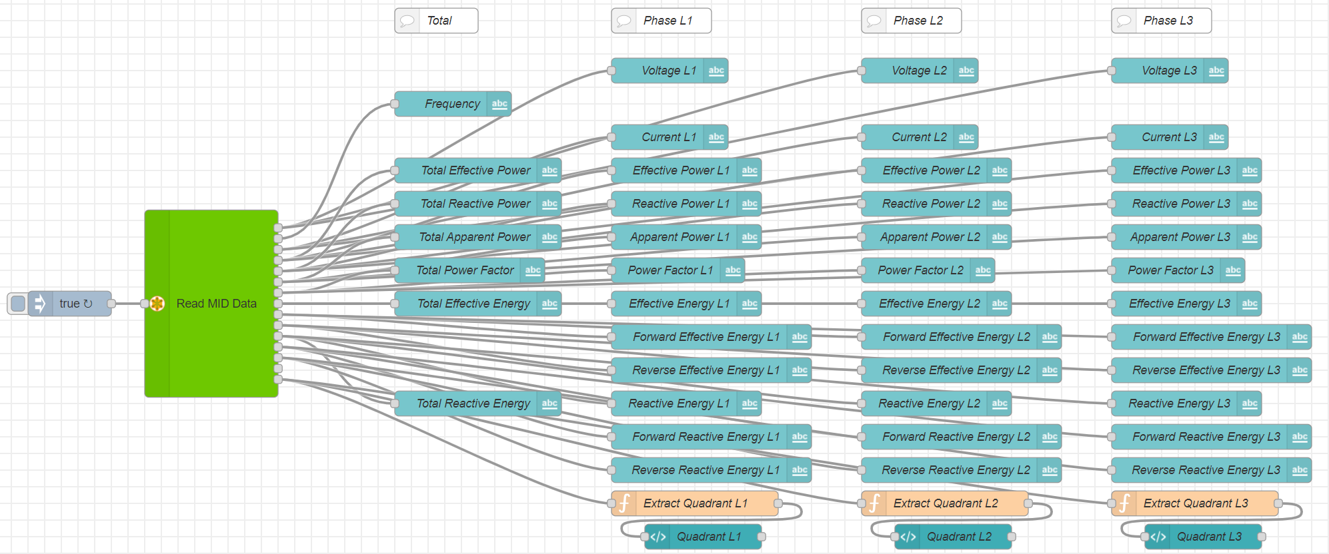Click abc icon on Total Power Factor
The width and height of the screenshot is (1329, 554).
click(x=533, y=270)
